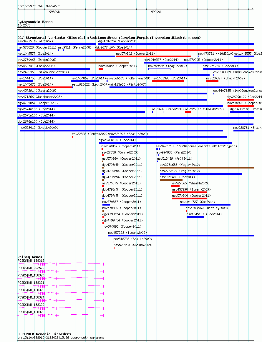
Task: Click esv1944960 (Bentley2008) label
Action: click(207, 208)
